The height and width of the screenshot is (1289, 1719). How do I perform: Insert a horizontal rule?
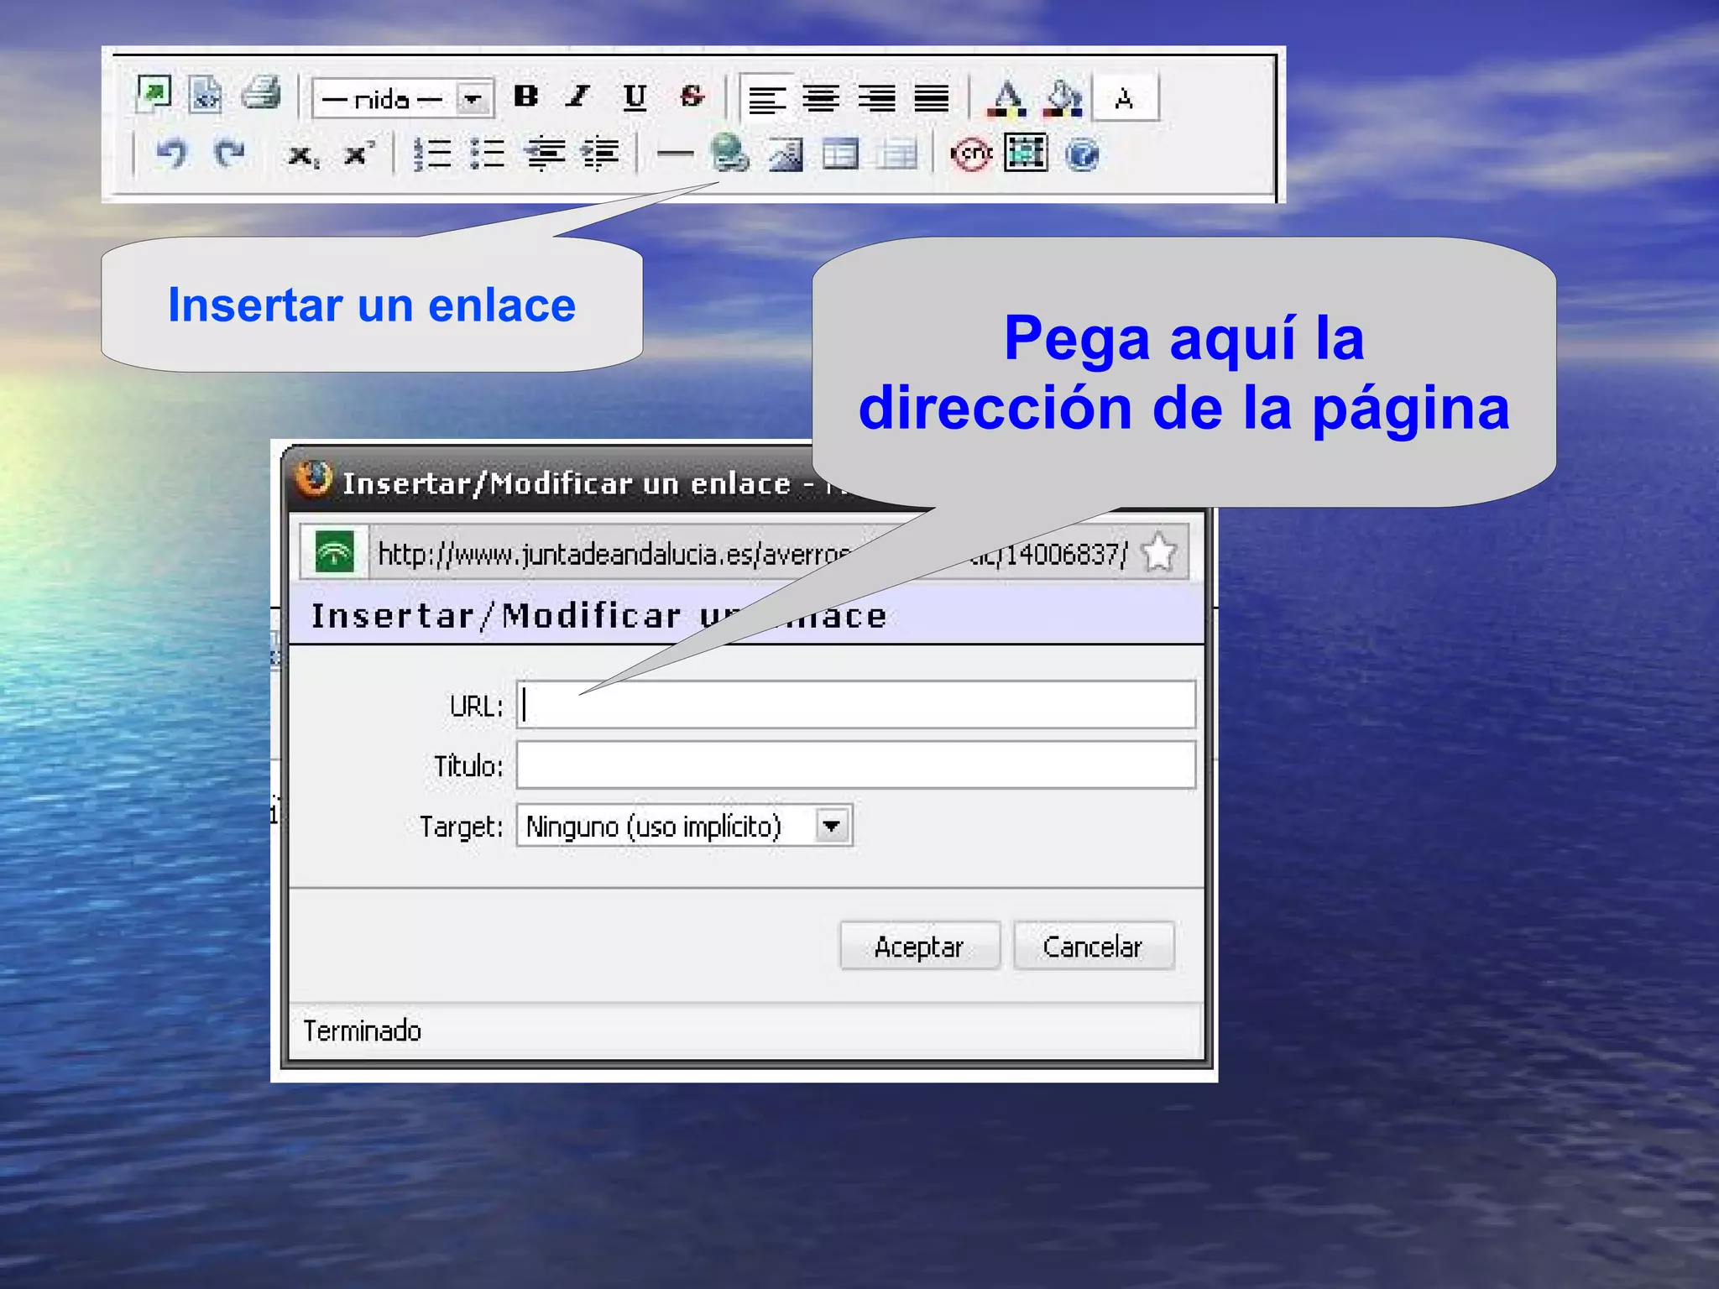pyautogui.click(x=675, y=154)
